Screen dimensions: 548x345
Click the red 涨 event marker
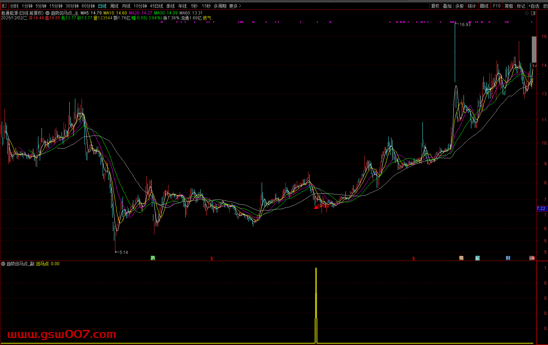click(x=532, y=258)
